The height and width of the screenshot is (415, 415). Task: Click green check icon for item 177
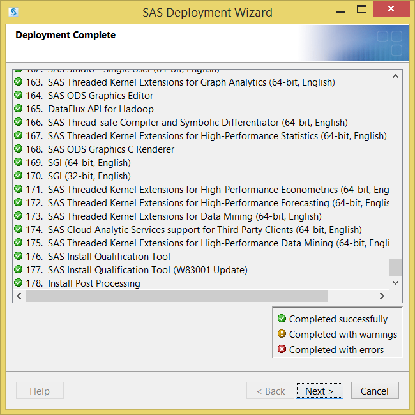pos(18,269)
